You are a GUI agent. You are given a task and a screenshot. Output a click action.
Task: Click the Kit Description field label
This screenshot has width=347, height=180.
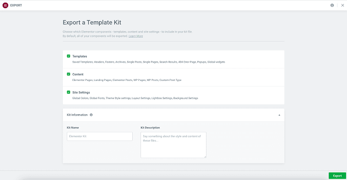point(150,128)
